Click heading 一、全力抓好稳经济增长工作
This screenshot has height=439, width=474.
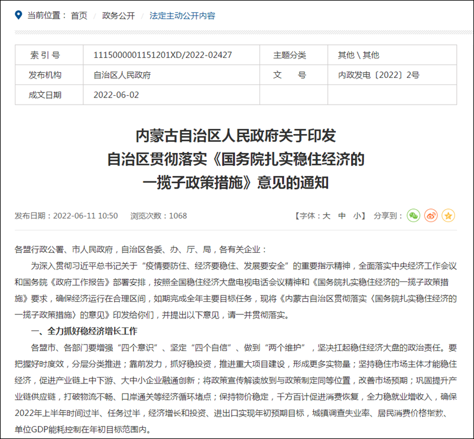(84, 331)
